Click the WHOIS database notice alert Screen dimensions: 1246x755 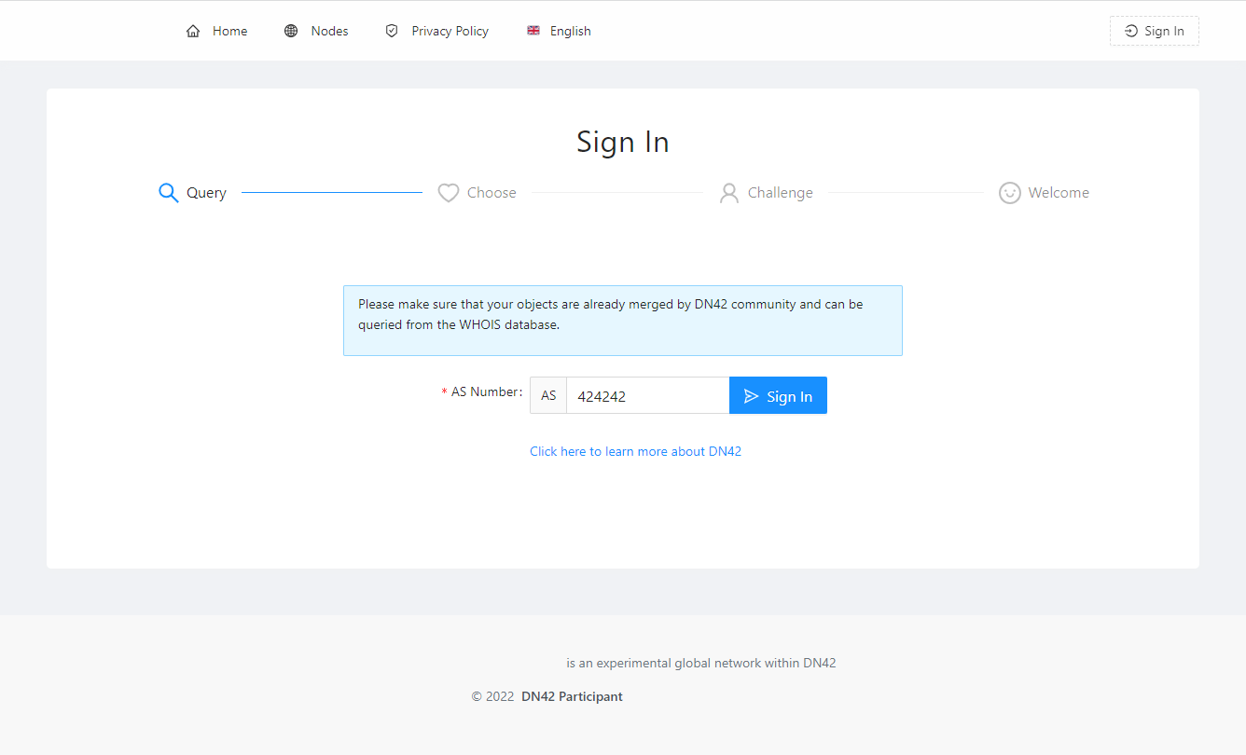pyautogui.click(x=623, y=321)
